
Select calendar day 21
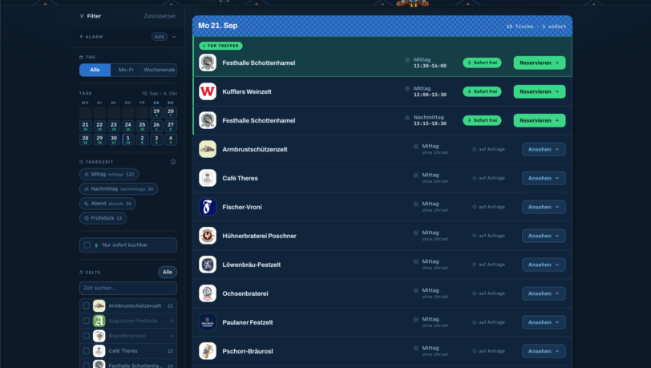tap(85, 126)
